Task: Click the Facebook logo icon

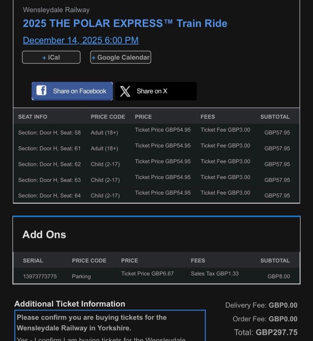Action: tap(41, 91)
